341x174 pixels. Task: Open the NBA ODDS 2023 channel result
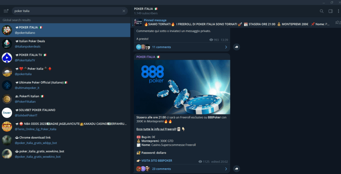[65, 127]
